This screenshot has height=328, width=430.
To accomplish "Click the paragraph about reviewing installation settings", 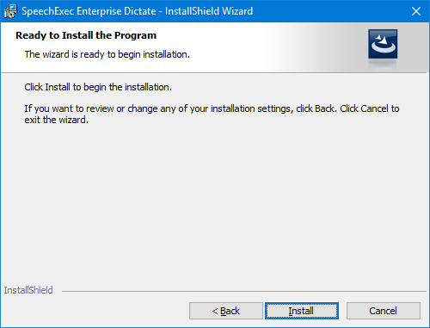I will pos(212,114).
